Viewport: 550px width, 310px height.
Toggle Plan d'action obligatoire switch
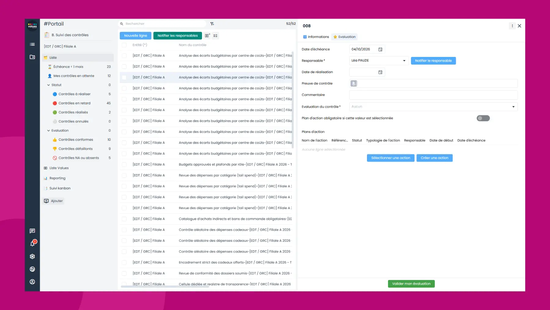click(483, 118)
